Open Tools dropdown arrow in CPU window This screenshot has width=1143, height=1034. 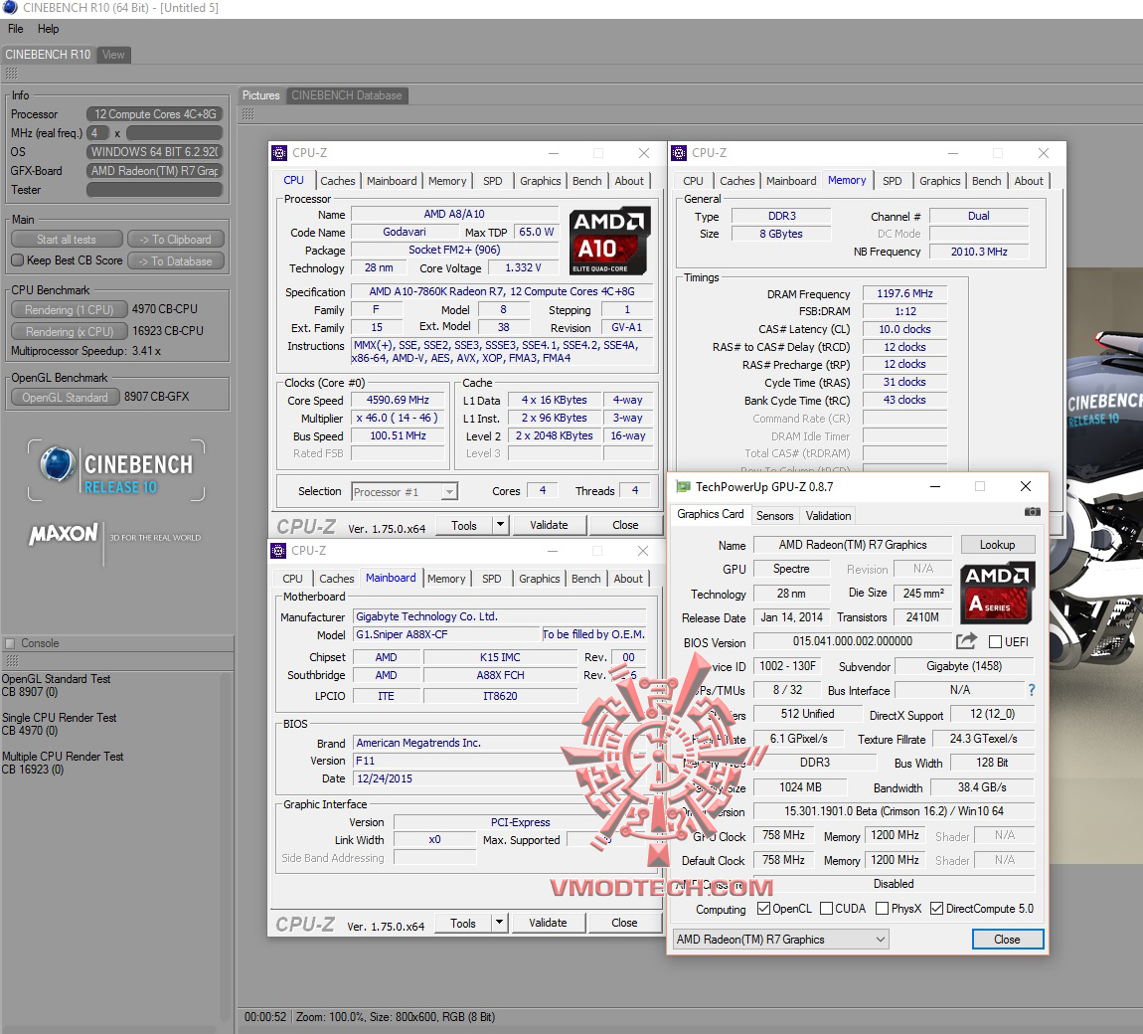click(500, 525)
